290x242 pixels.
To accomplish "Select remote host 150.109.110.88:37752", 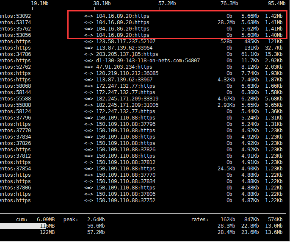I will pyautogui.click(x=126, y=200).
